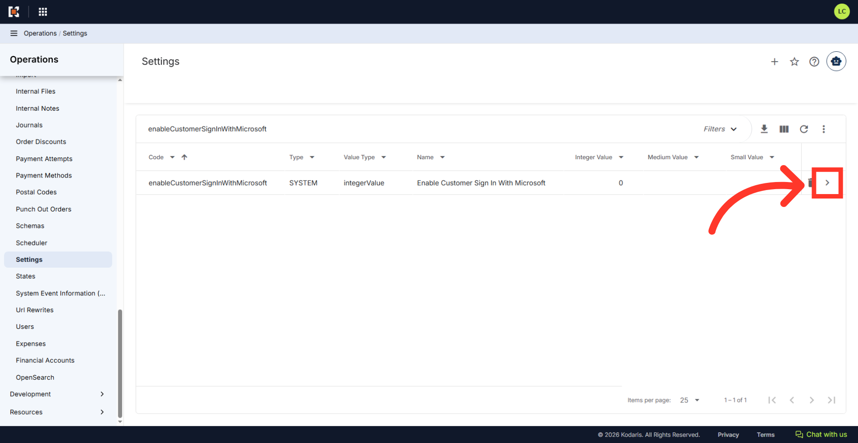Go to first page of results
The image size is (858, 443).
tap(772, 400)
